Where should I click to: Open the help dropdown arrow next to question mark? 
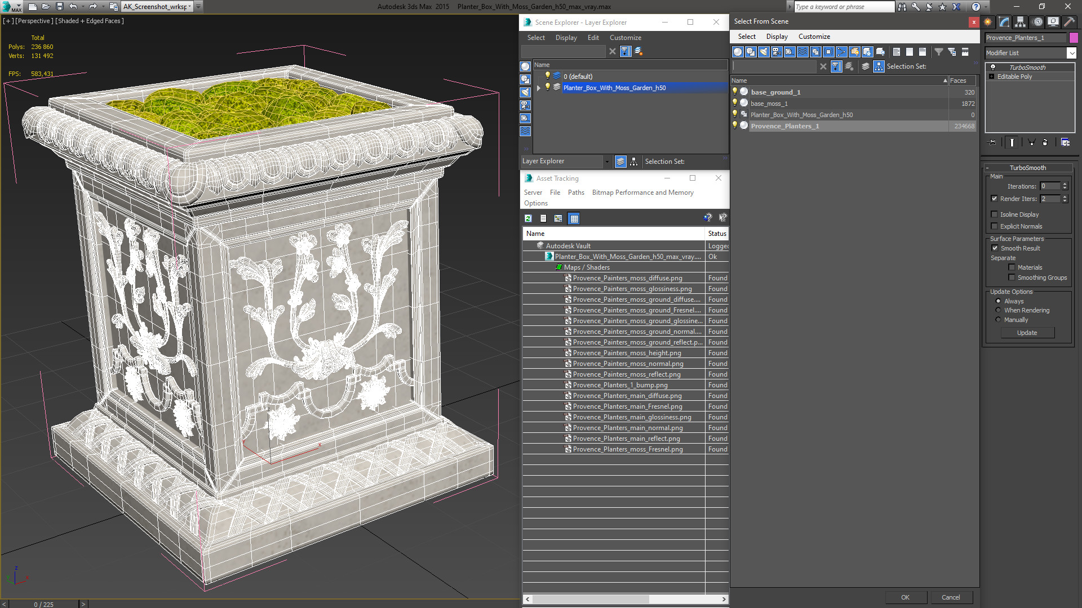pyautogui.click(x=986, y=7)
